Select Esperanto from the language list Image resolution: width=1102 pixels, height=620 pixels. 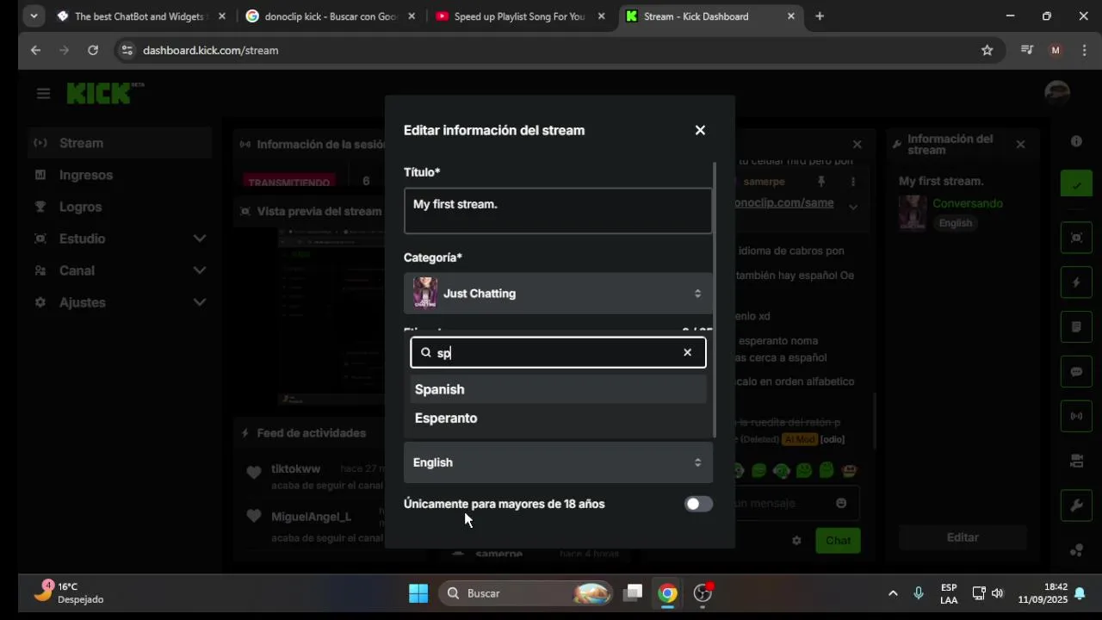click(558, 418)
